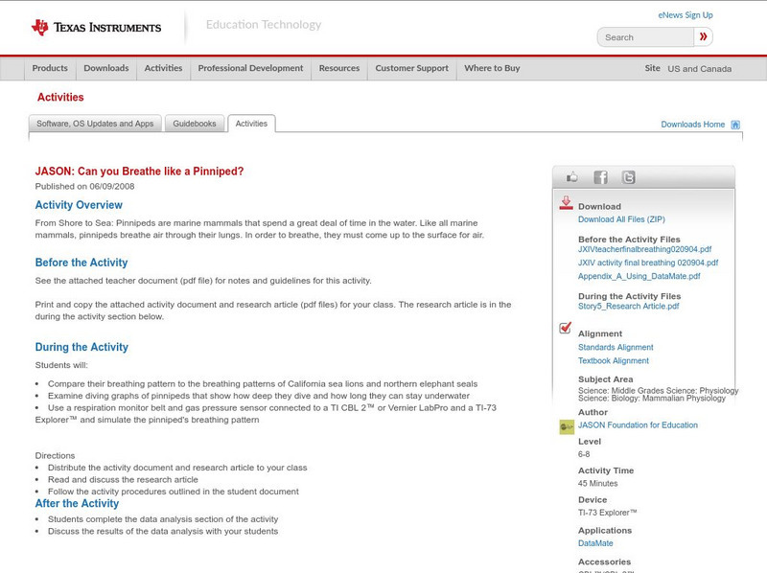Open JXIV activity final breathing 020904.pdf
767x573 pixels.
648,263
